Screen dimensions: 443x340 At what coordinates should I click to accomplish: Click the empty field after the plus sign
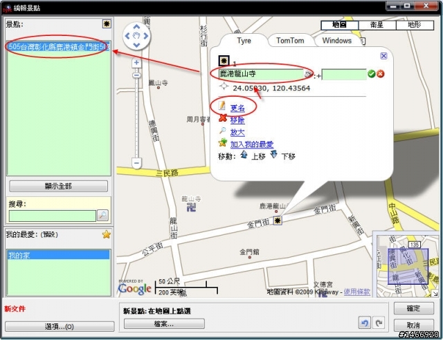[344, 75]
